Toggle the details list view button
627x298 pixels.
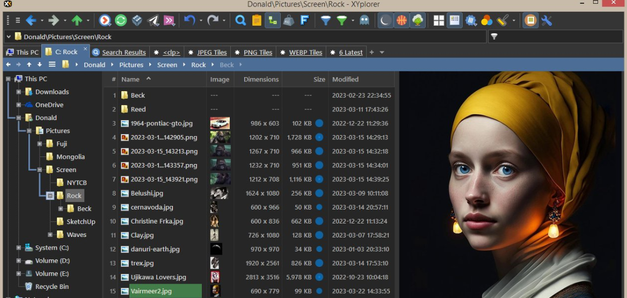455,20
